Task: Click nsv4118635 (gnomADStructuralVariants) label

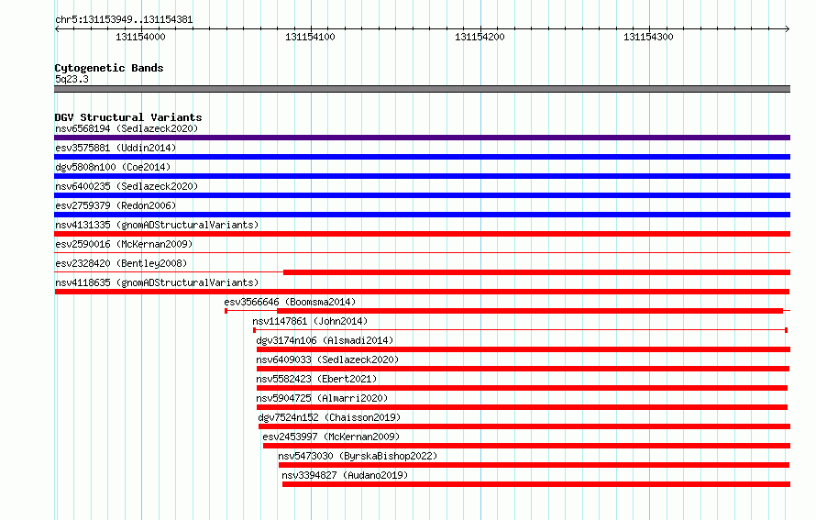Action: [157, 282]
